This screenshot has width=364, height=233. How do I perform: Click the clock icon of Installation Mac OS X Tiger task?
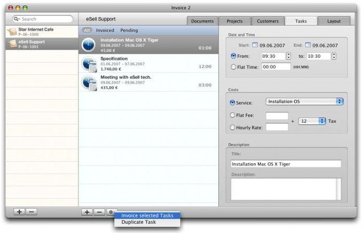coord(88,44)
